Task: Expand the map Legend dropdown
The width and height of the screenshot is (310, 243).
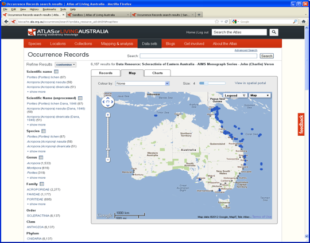Action: click(235, 96)
